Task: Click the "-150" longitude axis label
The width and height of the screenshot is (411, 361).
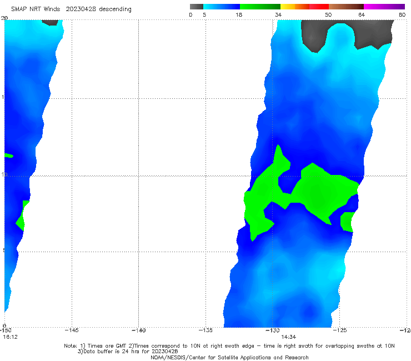Action: click(6, 330)
